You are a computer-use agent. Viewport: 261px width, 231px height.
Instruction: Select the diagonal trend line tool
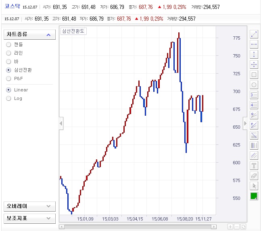(x=254, y=34)
